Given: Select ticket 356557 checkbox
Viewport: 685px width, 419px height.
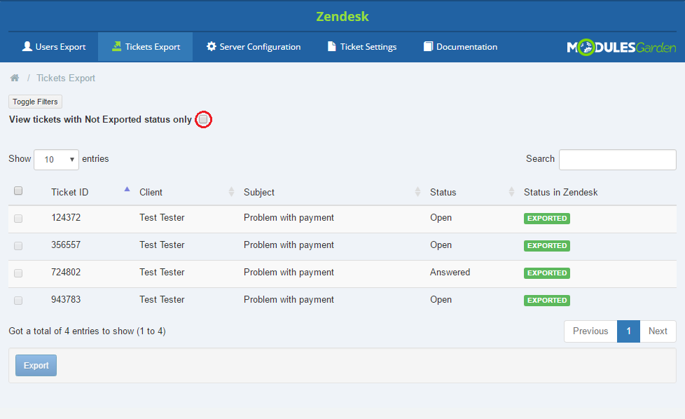Looking at the screenshot, I should coord(18,246).
